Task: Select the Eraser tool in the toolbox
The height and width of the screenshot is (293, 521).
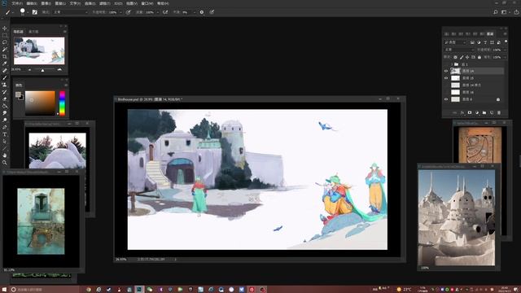Action: coord(5,99)
